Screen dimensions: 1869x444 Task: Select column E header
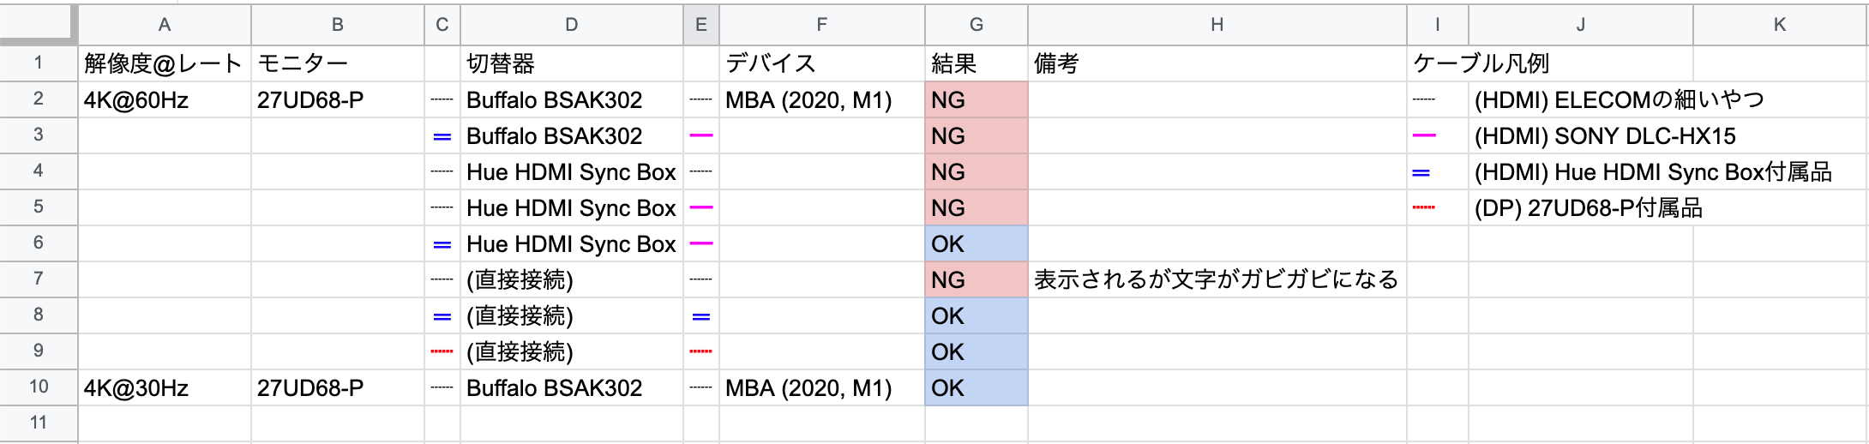tap(700, 24)
